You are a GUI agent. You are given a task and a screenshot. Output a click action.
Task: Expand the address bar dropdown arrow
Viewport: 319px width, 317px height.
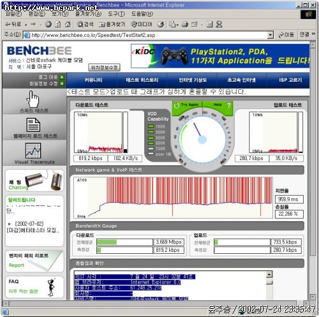270,35
